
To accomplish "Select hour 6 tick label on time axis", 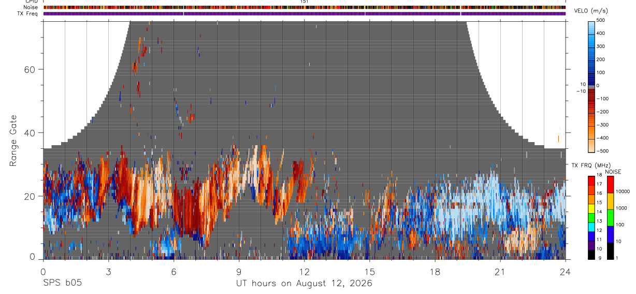I will pyautogui.click(x=174, y=271).
